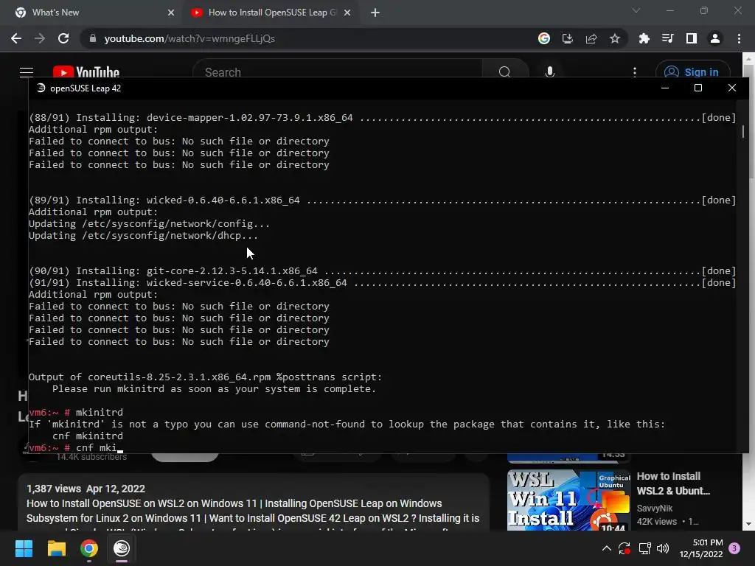Screen dimensions: 755x566
Task: Click the YouTube search magnifier button
Action: pyautogui.click(x=504, y=72)
